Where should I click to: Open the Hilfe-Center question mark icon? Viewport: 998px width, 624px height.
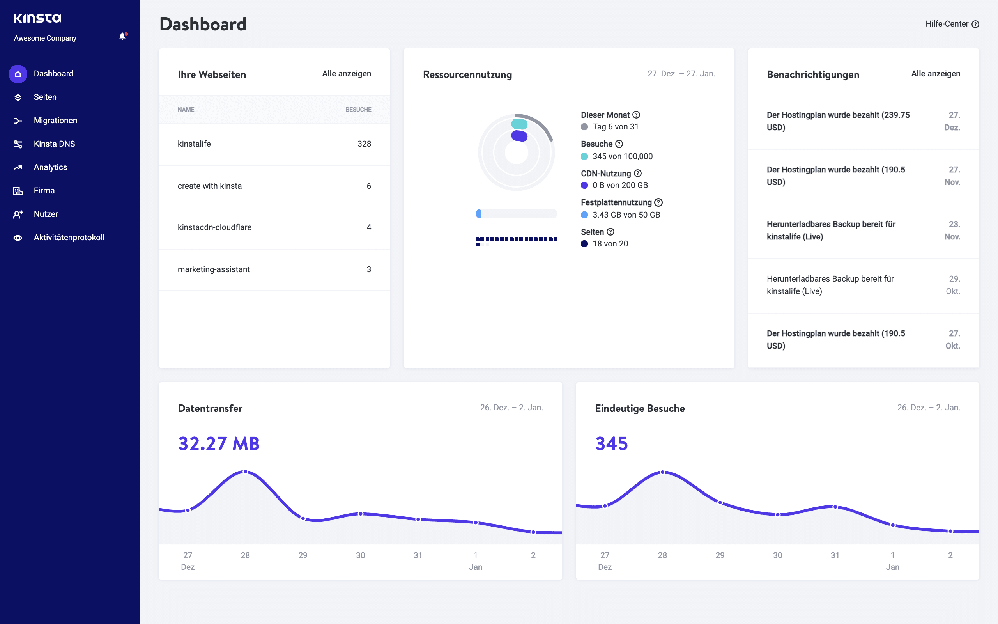point(976,24)
